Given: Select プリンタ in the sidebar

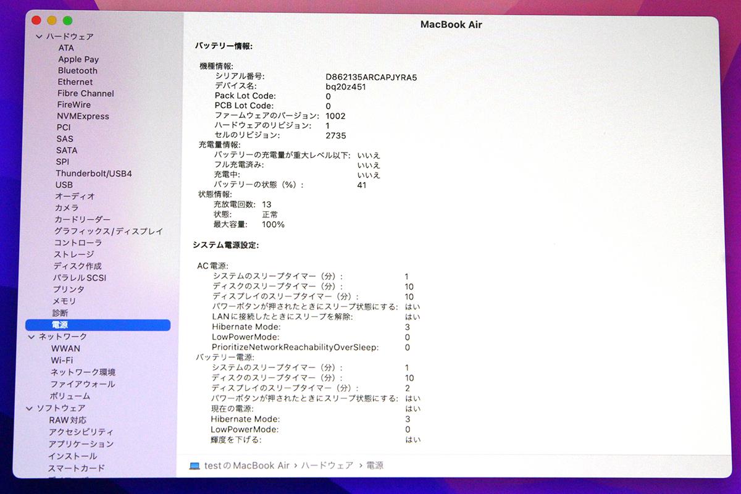Looking at the screenshot, I should coord(69,290).
